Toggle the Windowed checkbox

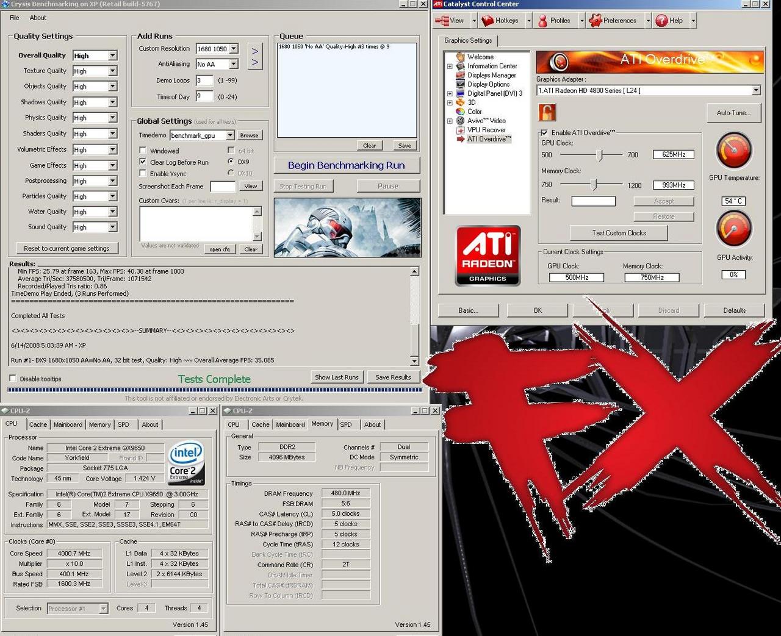click(143, 151)
